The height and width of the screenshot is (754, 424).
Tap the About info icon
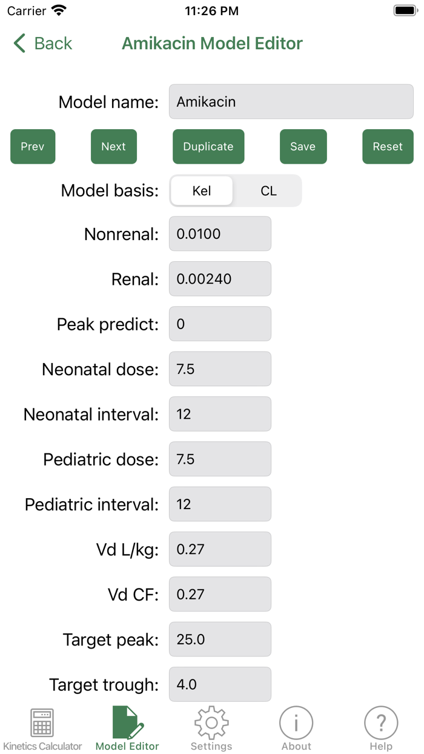click(x=296, y=722)
